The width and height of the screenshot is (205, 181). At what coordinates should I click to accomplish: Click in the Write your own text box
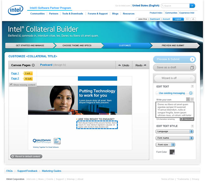174,110
